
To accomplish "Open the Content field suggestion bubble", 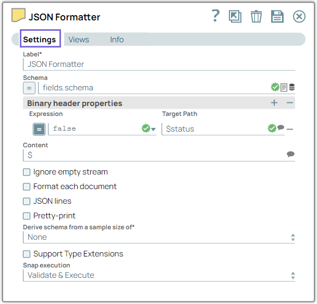I will pos(290,155).
